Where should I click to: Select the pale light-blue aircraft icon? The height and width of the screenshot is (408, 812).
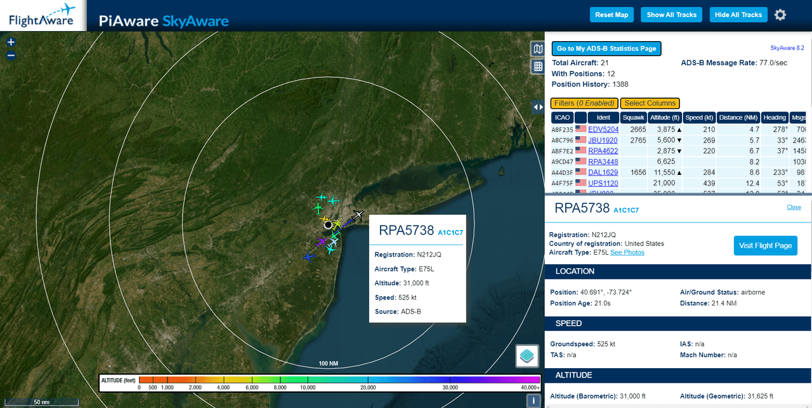[x=334, y=242]
